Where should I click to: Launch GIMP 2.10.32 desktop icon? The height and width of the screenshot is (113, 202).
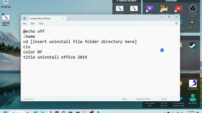click(193, 24)
